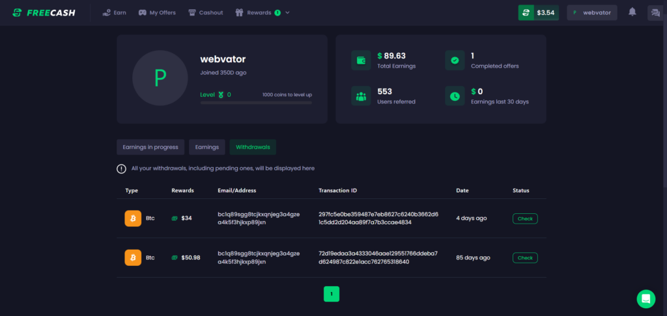Viewport: 667px width, 316px height.
Task: Open the Earn menu item
Action: tap(115, 13)
